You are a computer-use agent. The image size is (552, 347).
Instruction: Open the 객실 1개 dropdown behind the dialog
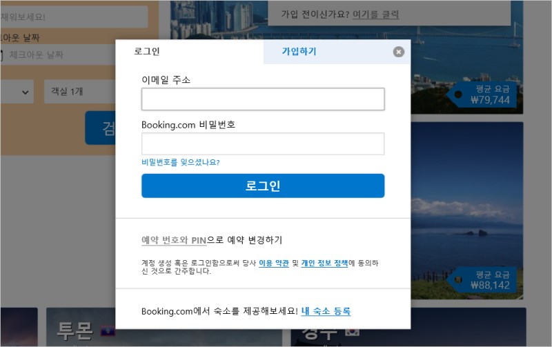point(79,92)
